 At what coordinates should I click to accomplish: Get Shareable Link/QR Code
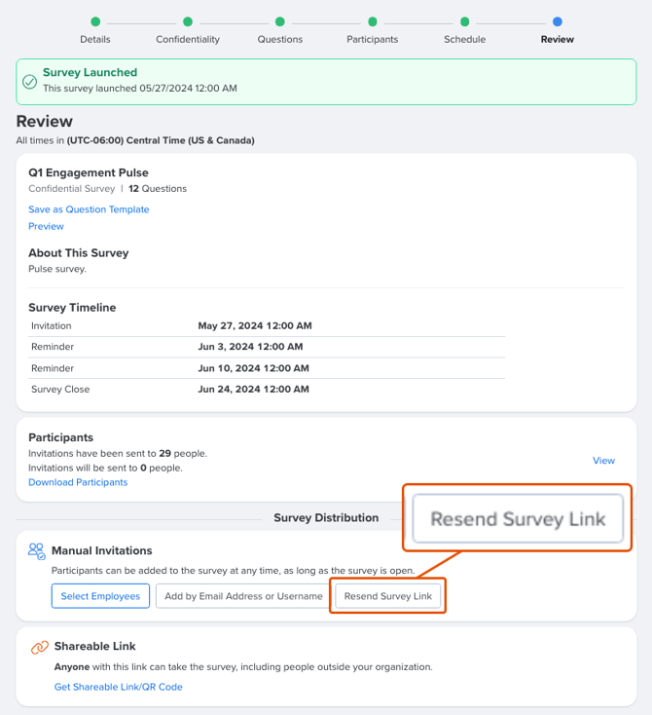pos(119,687)
